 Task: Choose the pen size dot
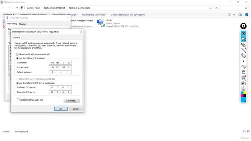244,61
